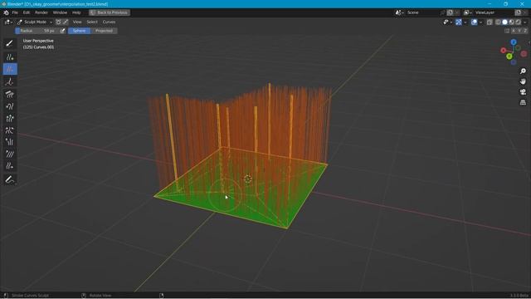Switch to wireframe viewport shading
The image size is (531, 299).
click(x=498, y=22)
